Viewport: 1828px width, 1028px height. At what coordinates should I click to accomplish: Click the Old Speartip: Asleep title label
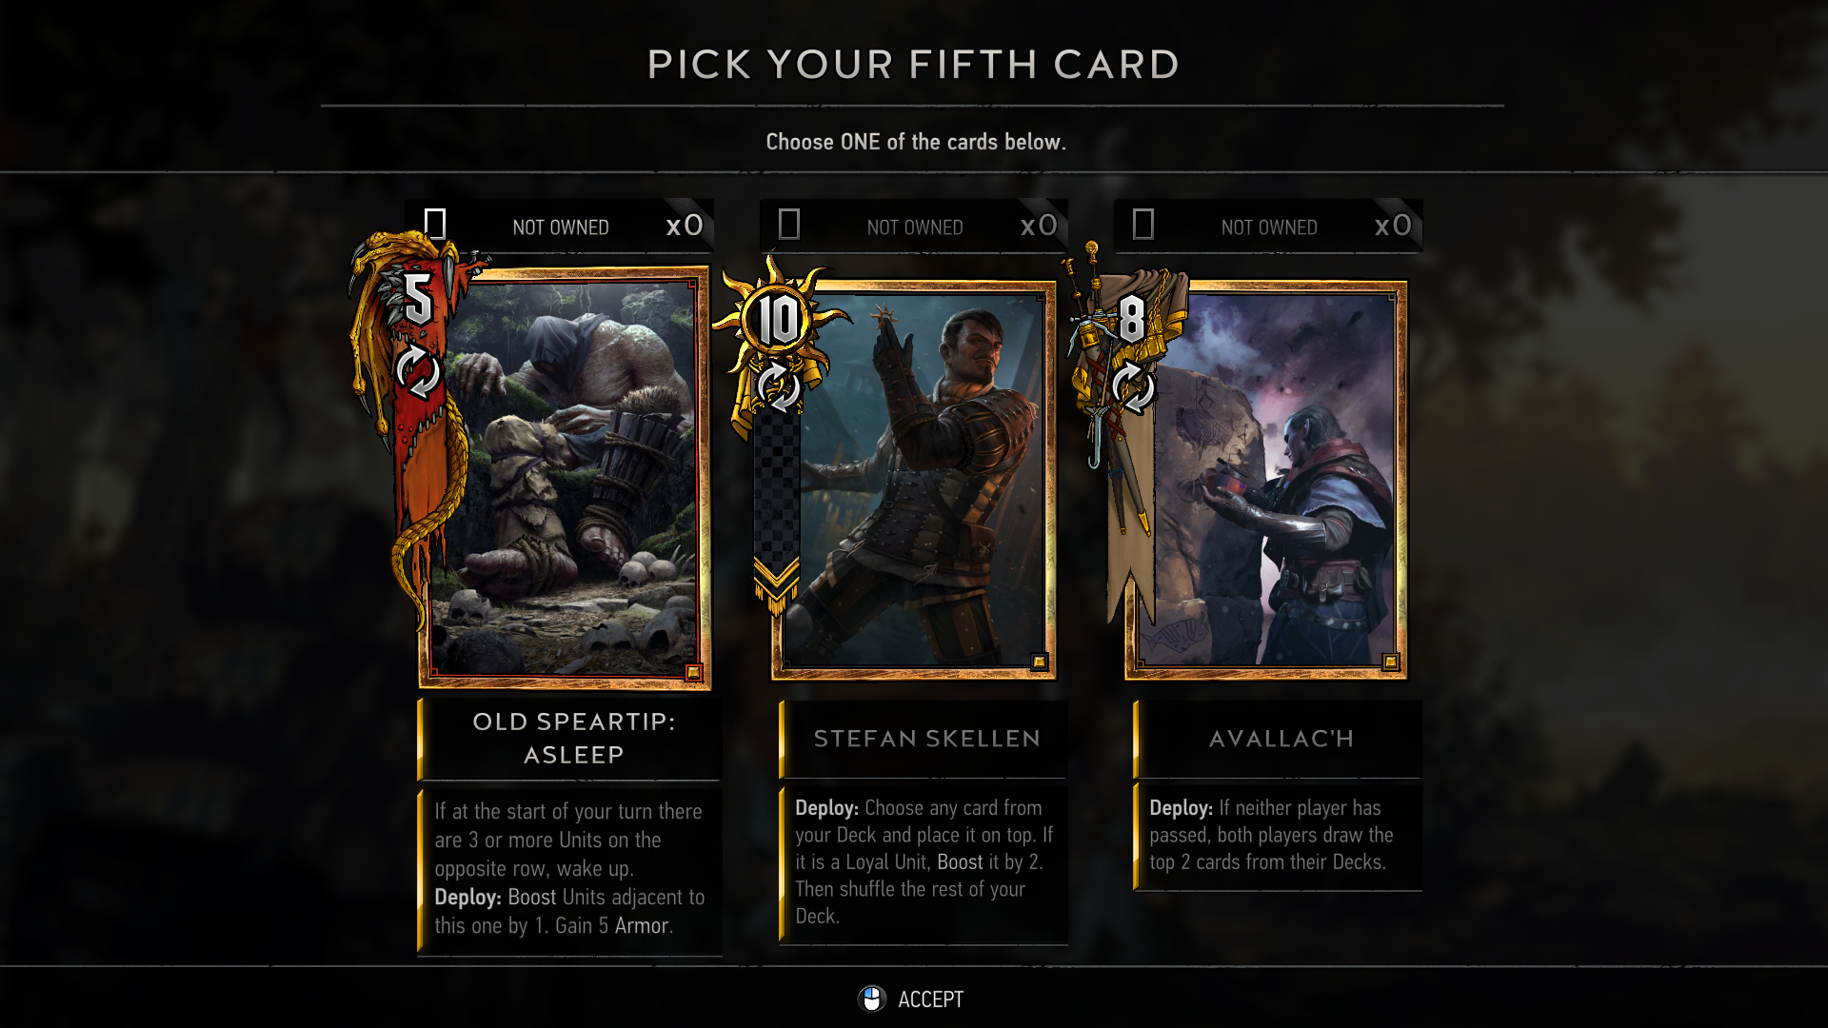pyautogui.click(x=574, y=738)
